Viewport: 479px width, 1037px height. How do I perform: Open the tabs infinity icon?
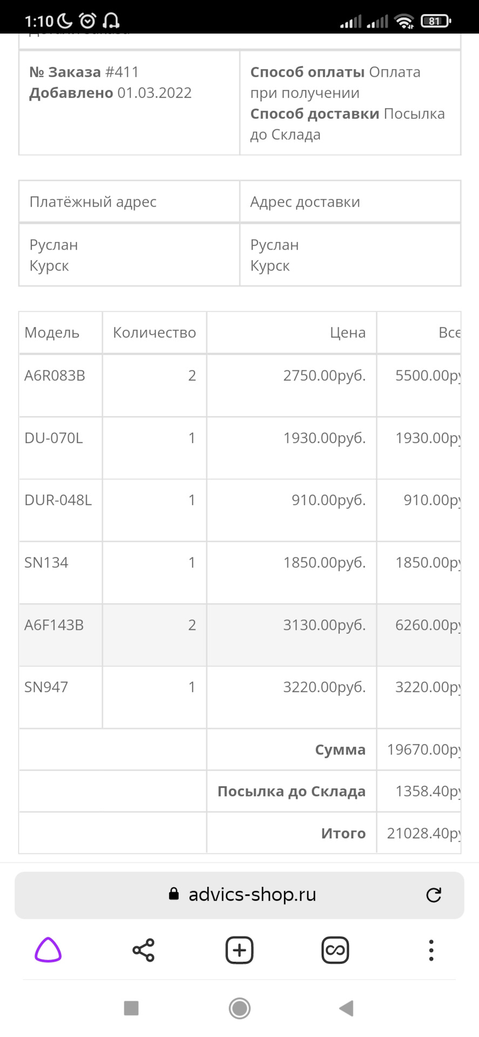335,950
